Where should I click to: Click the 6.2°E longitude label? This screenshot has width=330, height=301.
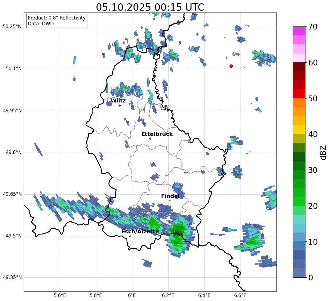point(168,295)
